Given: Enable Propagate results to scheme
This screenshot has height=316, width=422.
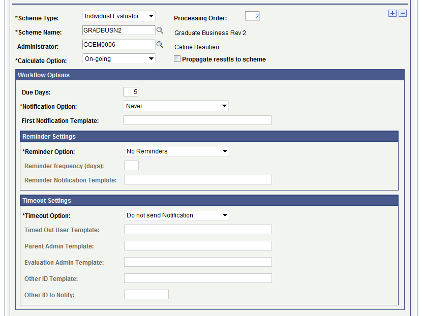Looking at the screenshot, I should (177, 59).
